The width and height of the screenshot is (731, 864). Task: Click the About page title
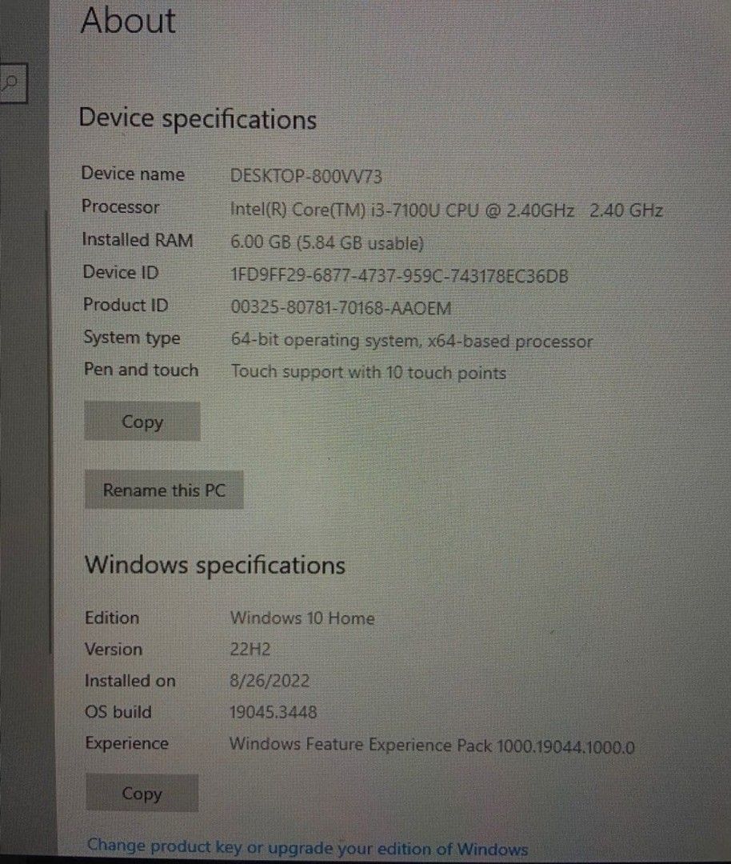tap(128, 20)
